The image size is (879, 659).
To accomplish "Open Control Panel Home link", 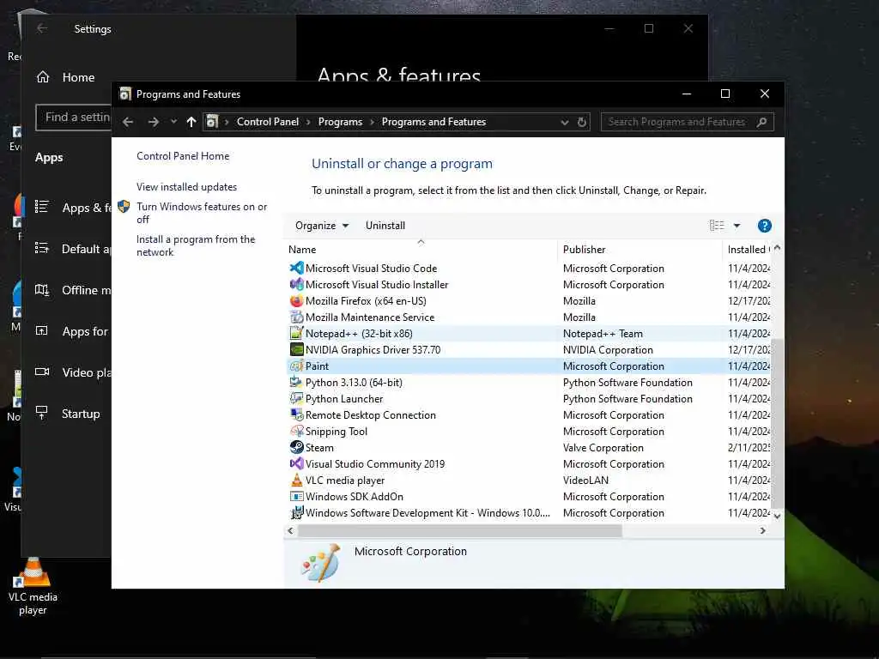I will [x=183, y=156].
